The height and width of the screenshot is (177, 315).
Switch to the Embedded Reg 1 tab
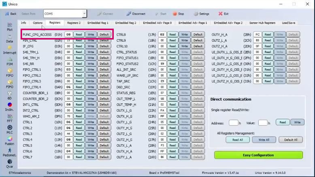[x=98, y=23]
